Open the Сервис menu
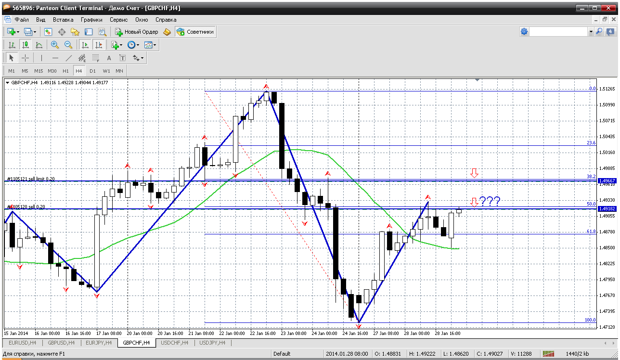 118,20
